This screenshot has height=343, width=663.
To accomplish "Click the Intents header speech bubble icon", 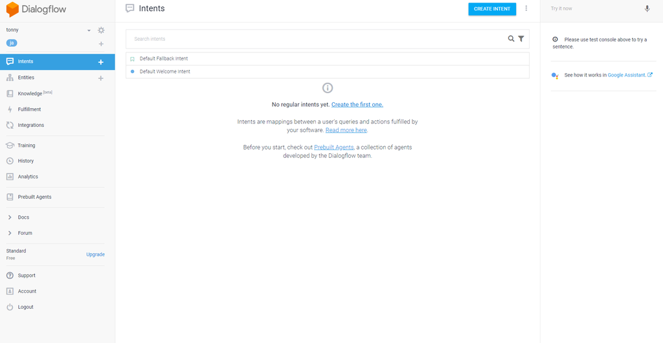I will coord(130,8).
